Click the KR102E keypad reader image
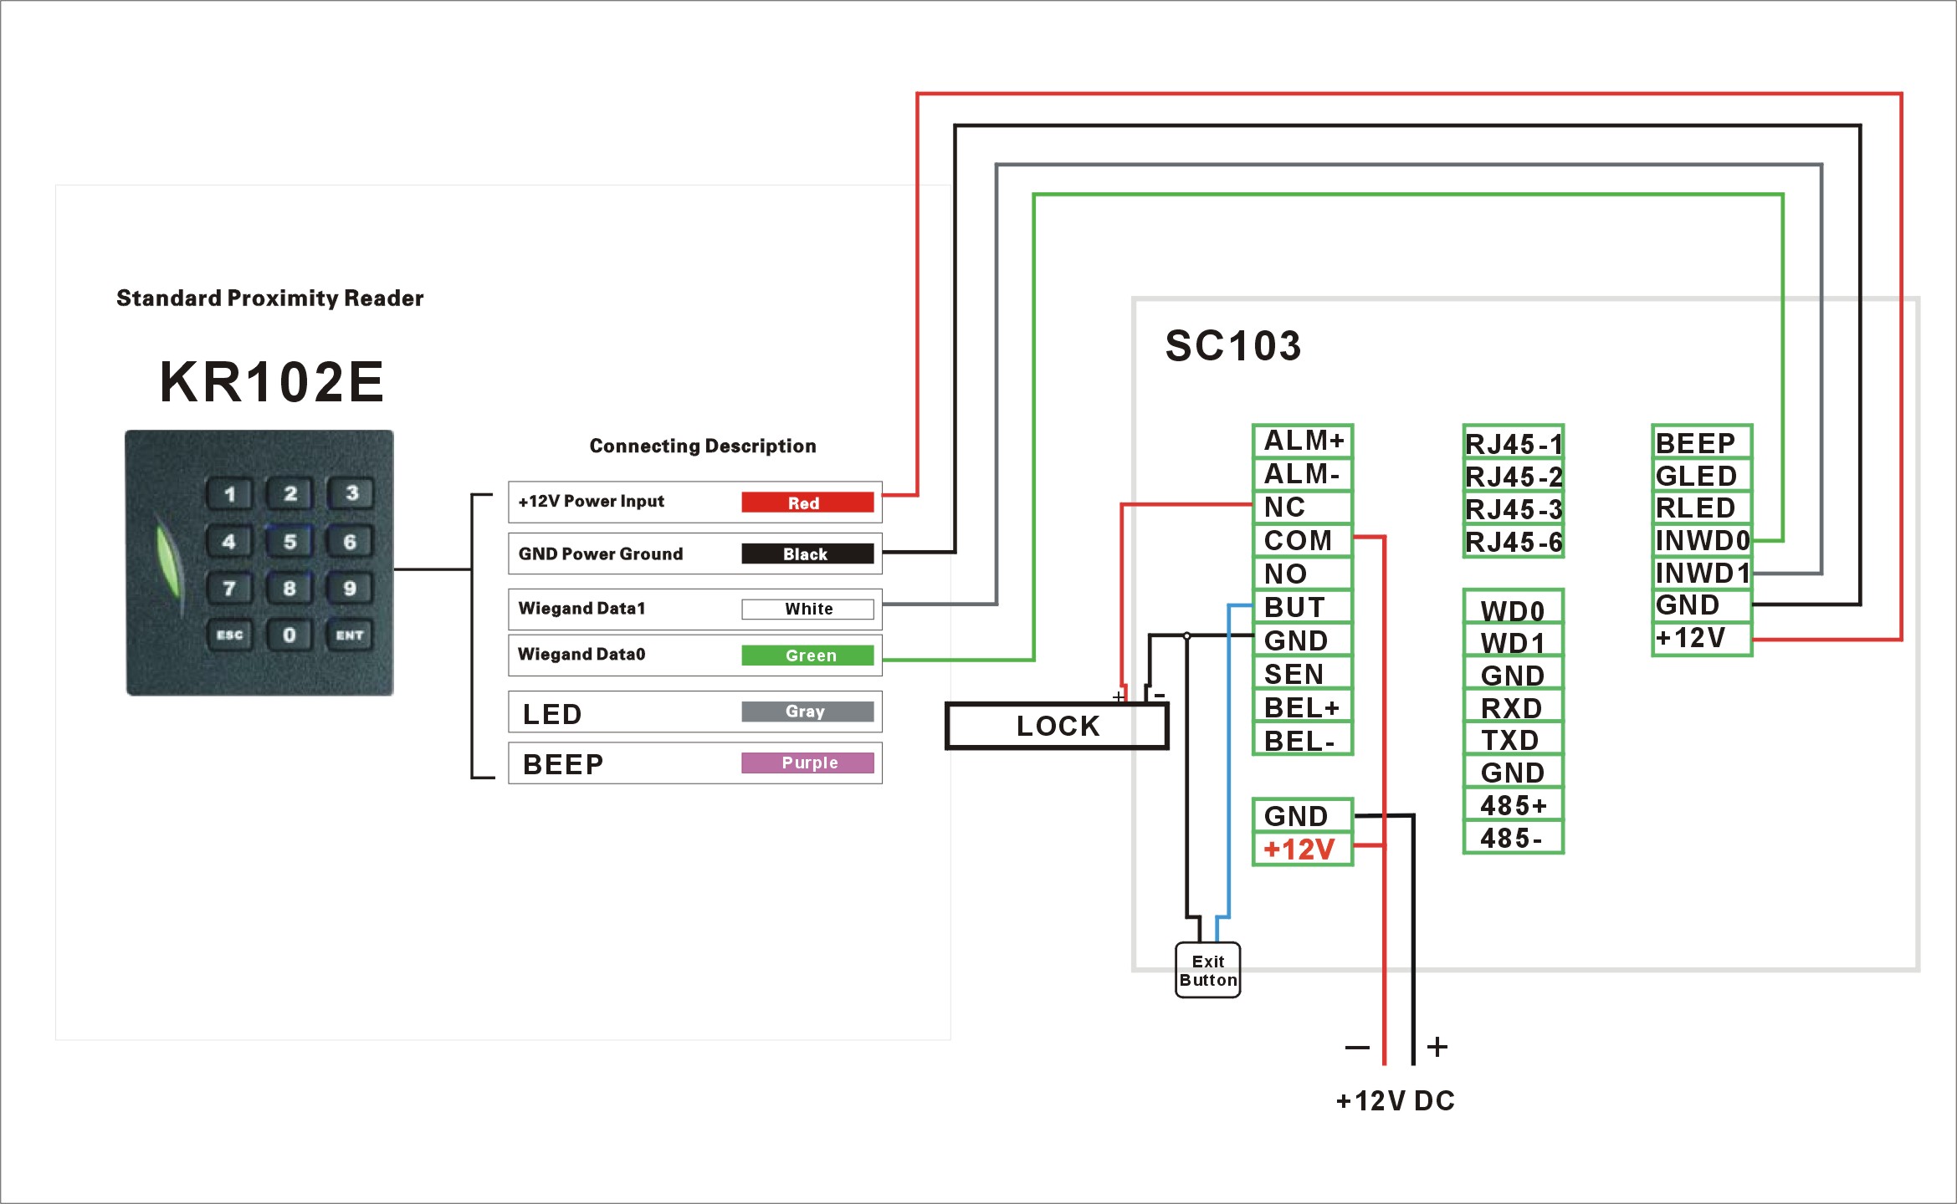The width and height of the screenshot is (1957, 1204). [x=259, y=563]
